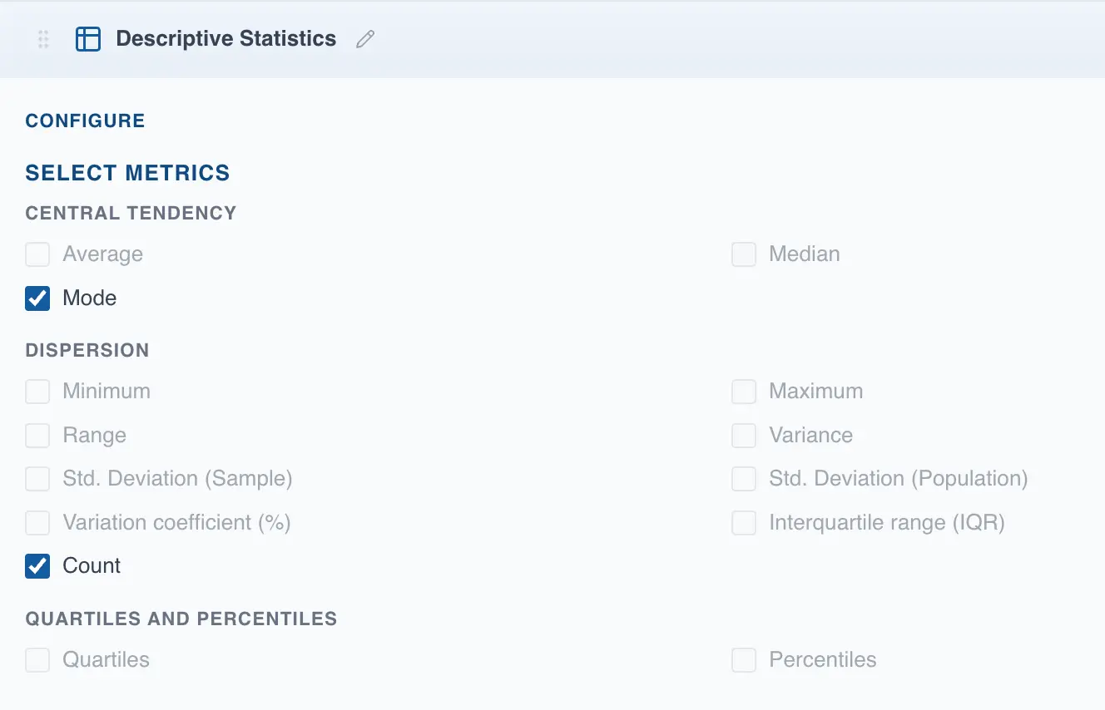Enable Std. Deviation (Sample)
1105x710 pixels.
tap(37, 478)
